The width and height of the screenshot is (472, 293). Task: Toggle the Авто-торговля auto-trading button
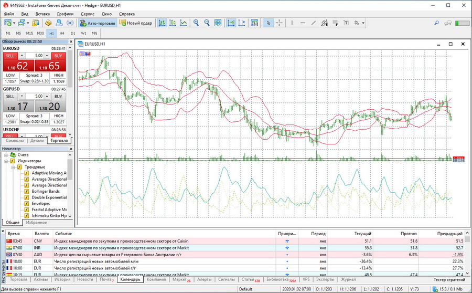(x=96, y=23)
